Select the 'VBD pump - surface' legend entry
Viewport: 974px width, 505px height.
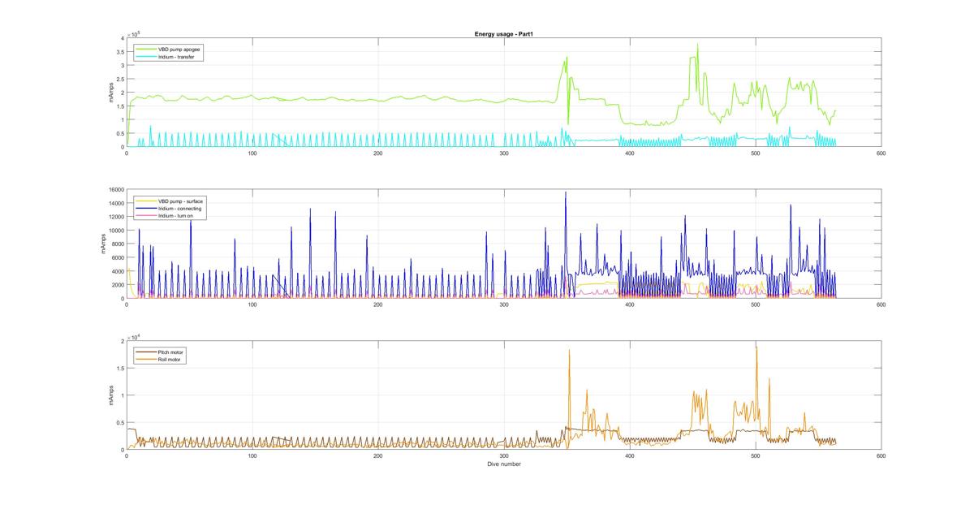click(182, 201)
